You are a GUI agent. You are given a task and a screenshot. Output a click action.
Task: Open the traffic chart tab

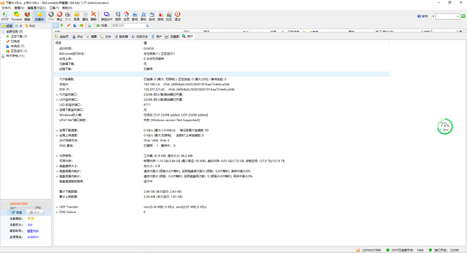(172, 37)
